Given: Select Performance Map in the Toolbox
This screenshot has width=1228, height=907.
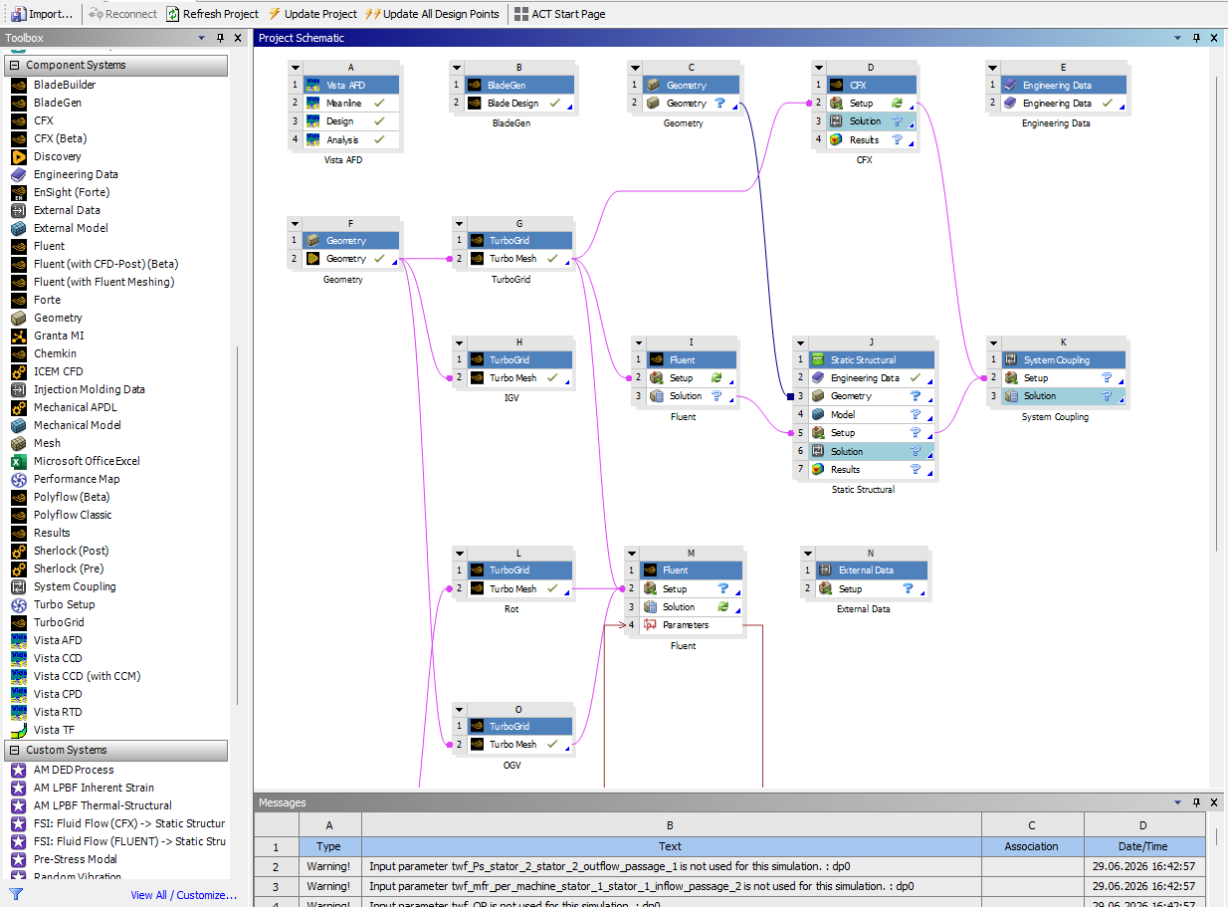Looking at the screenshot, I should [77, 479].
